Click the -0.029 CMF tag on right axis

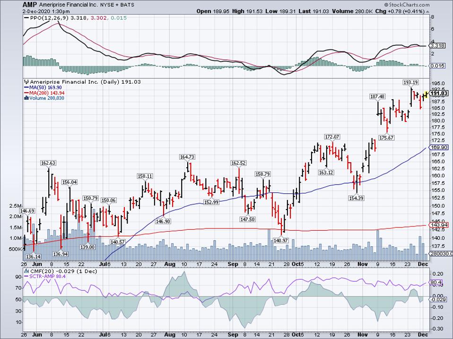[x=438, y=300]
